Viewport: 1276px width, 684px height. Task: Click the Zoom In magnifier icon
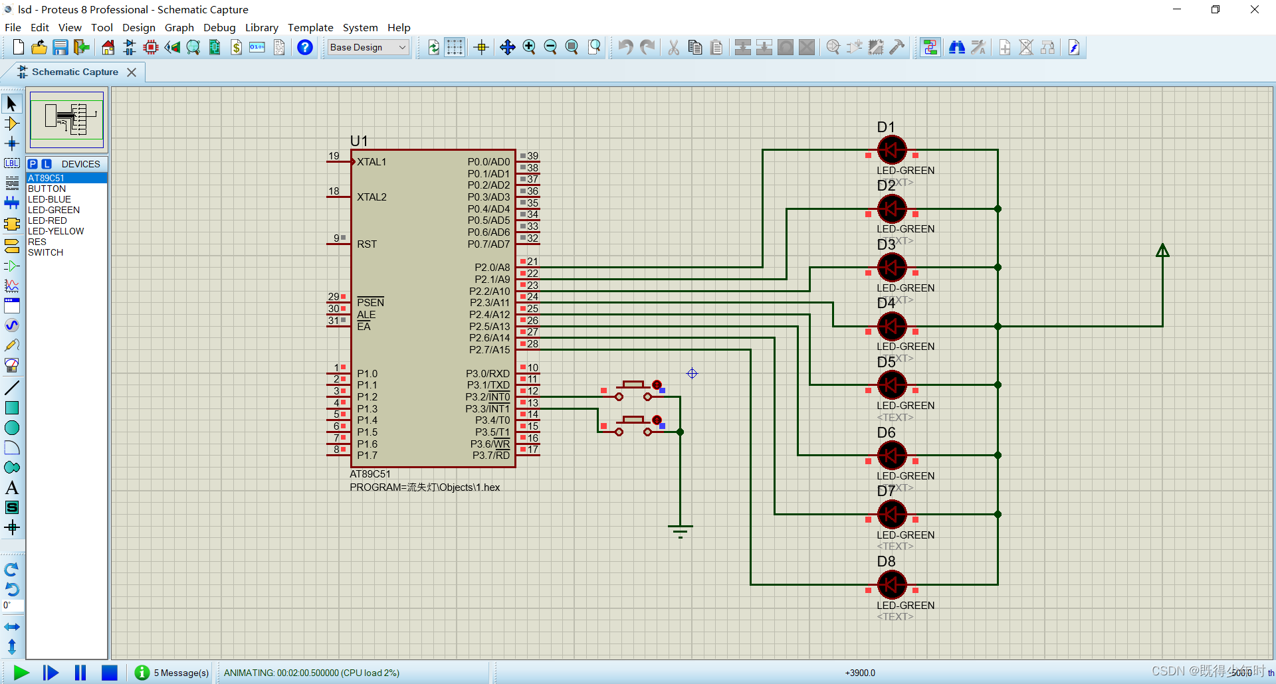529,47
